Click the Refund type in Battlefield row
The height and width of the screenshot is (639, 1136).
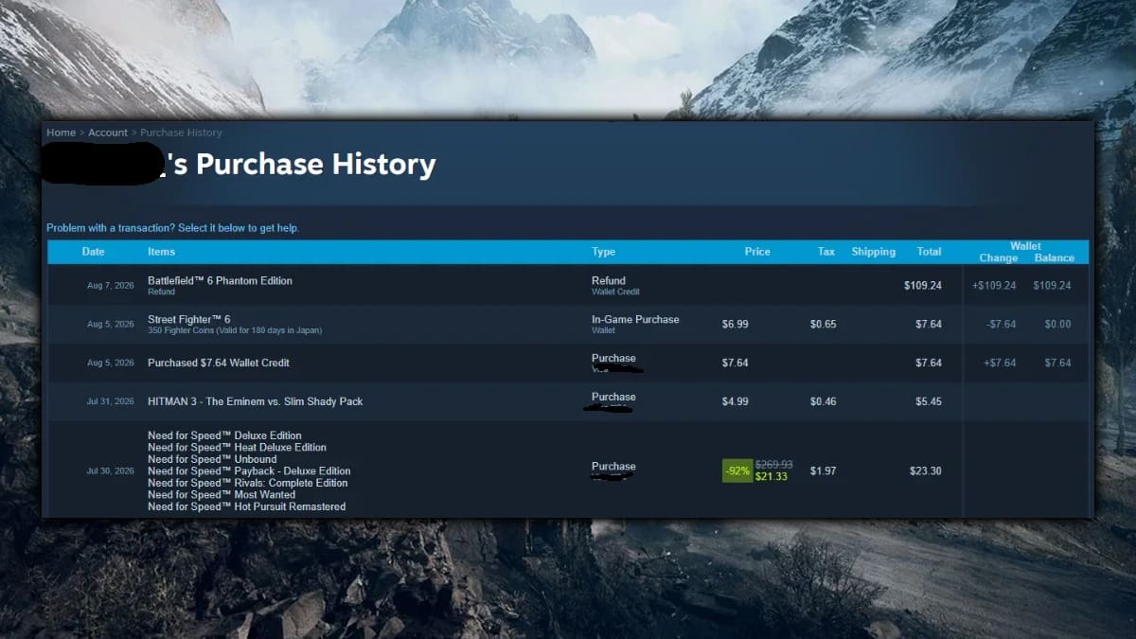(609, 280)
